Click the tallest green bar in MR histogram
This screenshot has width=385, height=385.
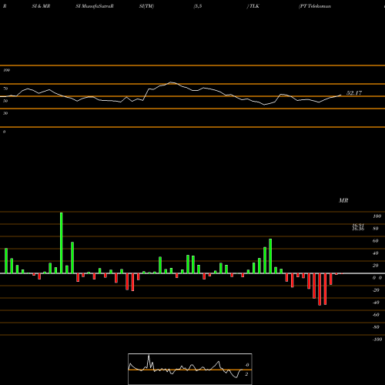pyautogui.click(x=62, y=243)
